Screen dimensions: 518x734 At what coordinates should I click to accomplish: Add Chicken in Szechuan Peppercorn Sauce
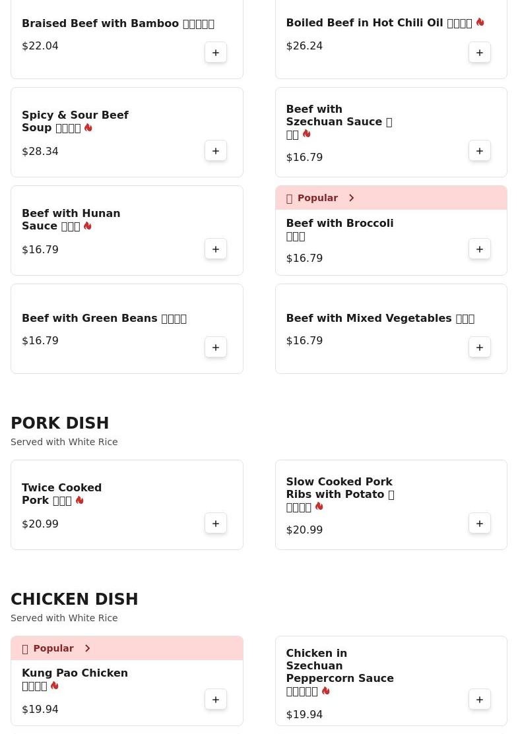pyautogui.click(x=480, y=700)
